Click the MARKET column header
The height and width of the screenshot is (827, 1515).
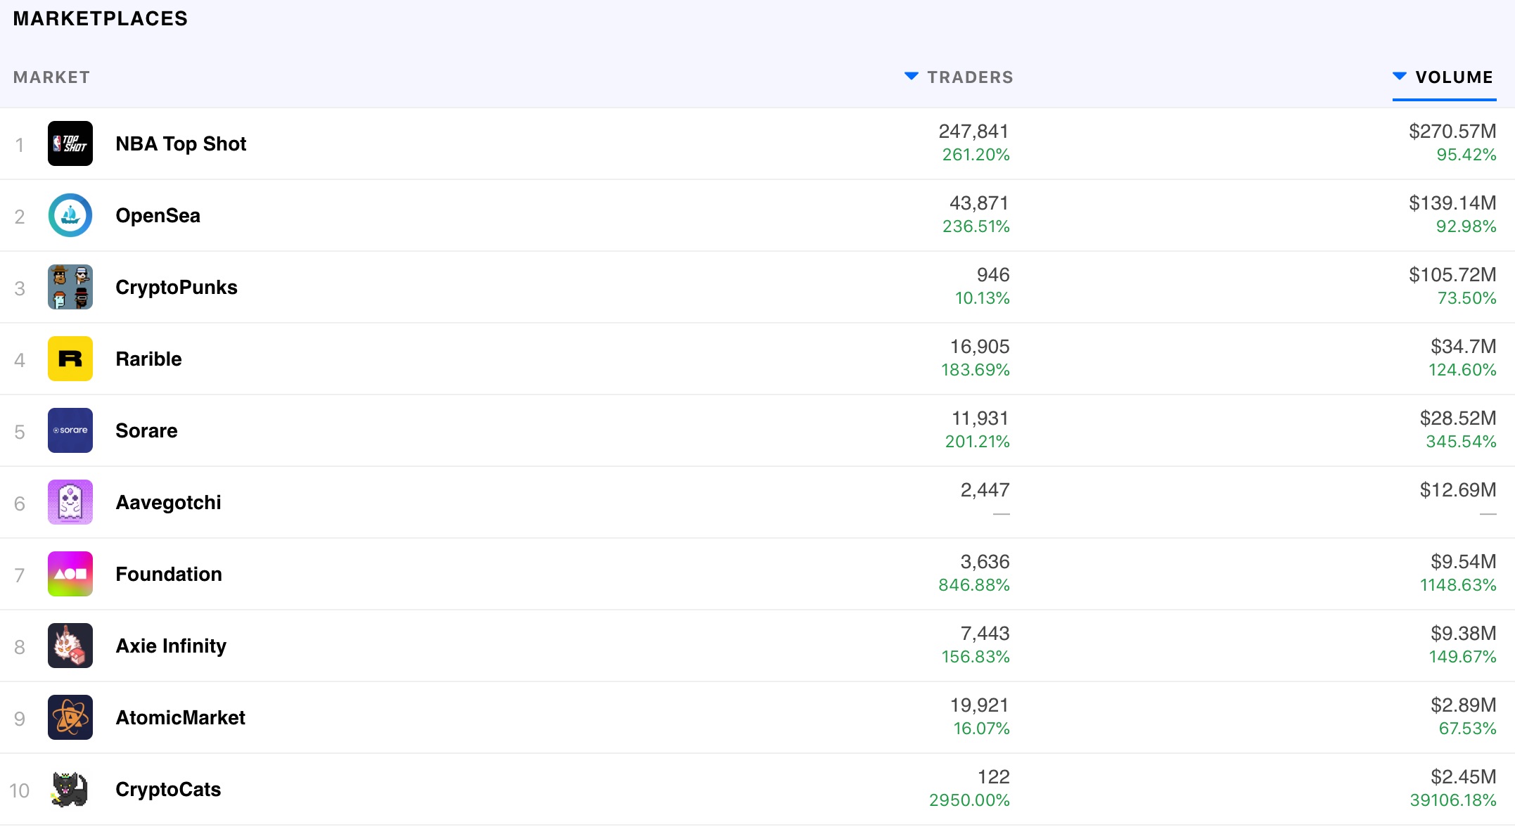point(51,77)
